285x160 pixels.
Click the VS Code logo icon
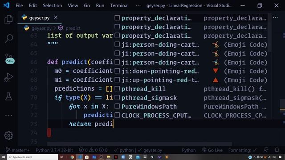6,5
